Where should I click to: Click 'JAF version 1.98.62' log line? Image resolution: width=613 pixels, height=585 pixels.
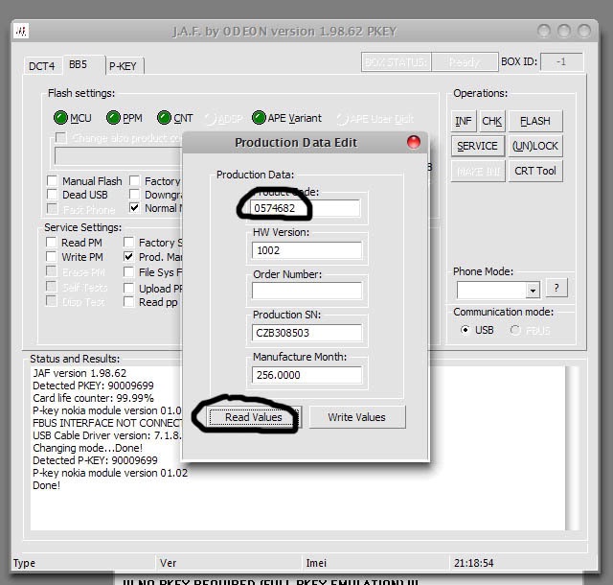[x=79, y=373]
